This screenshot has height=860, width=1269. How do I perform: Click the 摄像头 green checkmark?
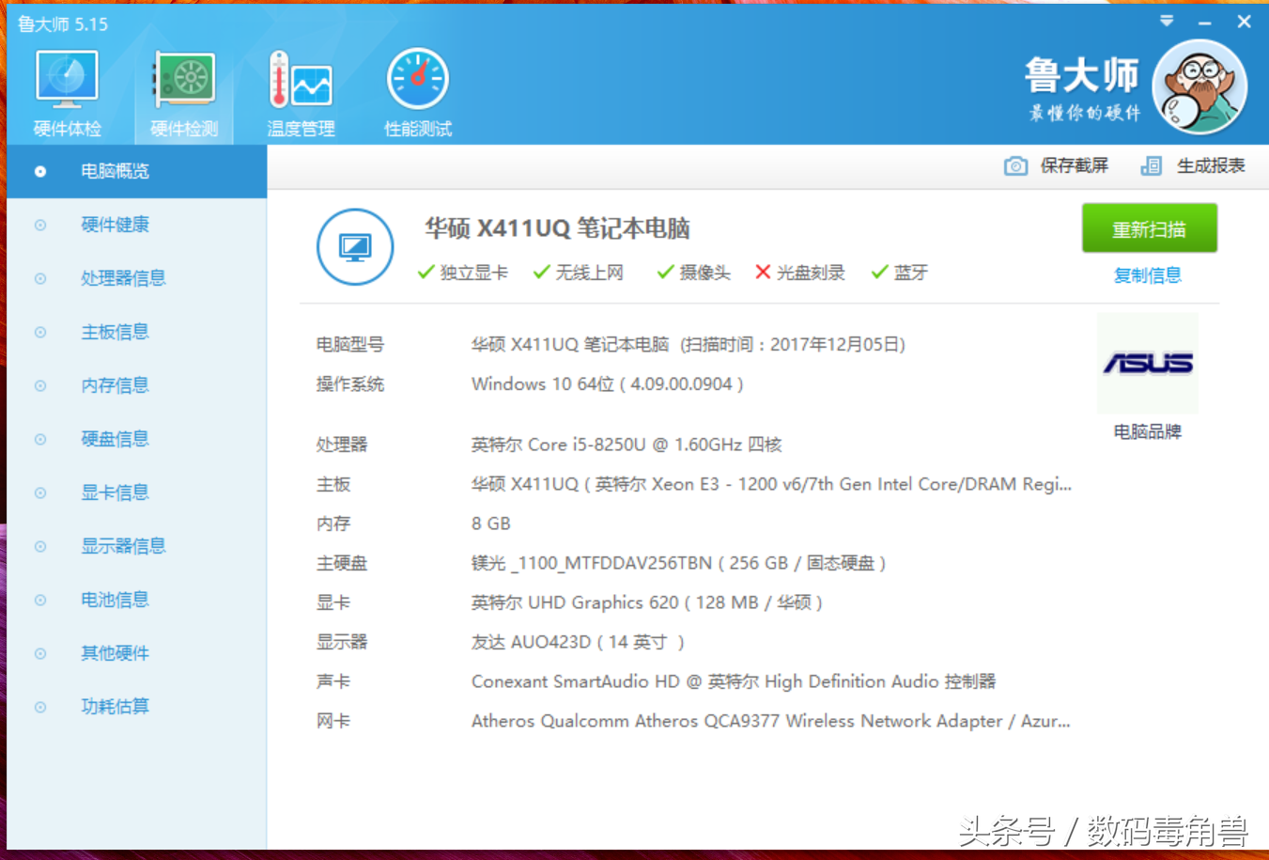tap(665, 273)
